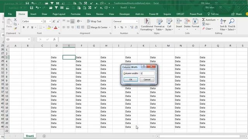This screenshot has height=139, width=248.
Task: Toggle Underline formatting
Action: (32, 27)
